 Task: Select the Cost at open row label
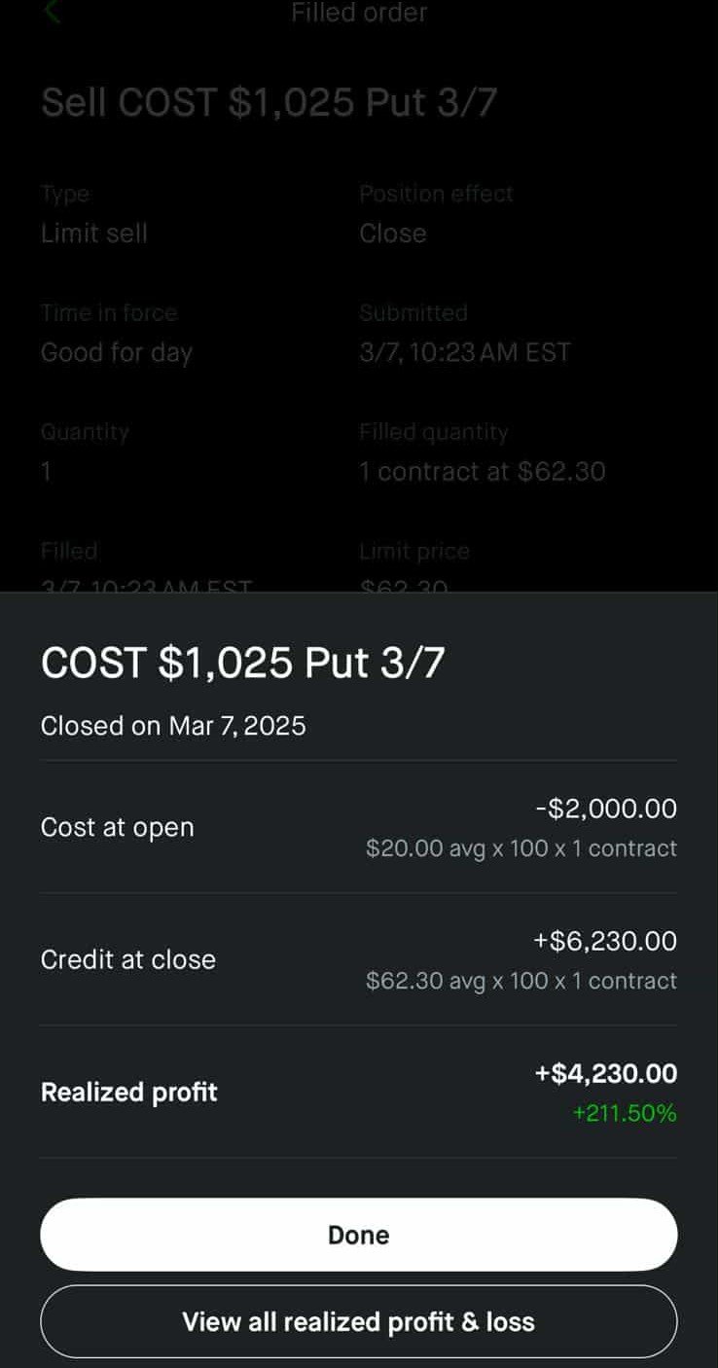(118, 827)
